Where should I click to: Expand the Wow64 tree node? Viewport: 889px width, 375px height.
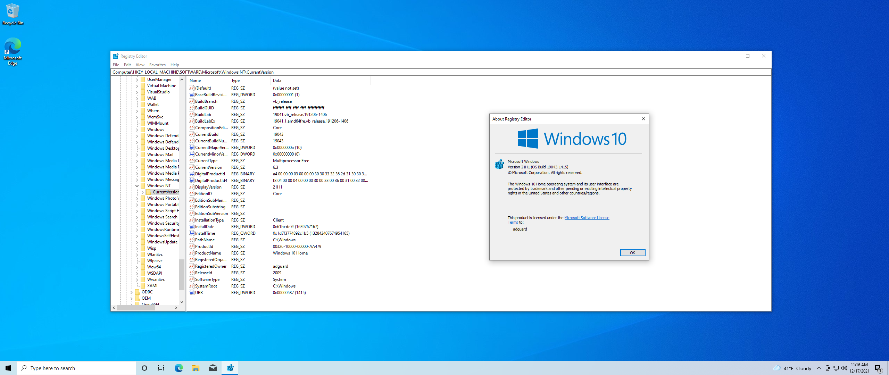pyautogui.click(x=137, y=267)
